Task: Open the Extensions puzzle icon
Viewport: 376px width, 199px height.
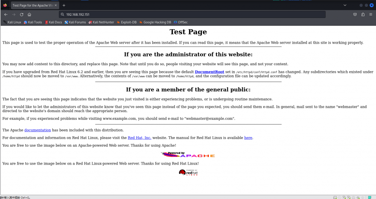Action: (x=363, y=14)
